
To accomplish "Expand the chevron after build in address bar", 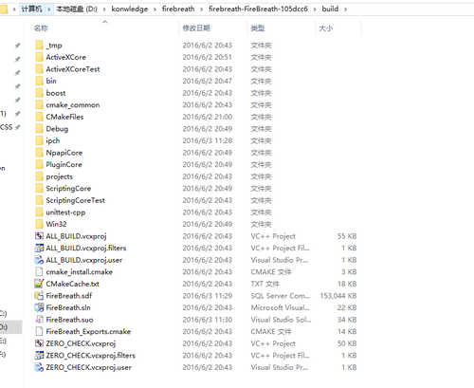I will coord(345,9).
